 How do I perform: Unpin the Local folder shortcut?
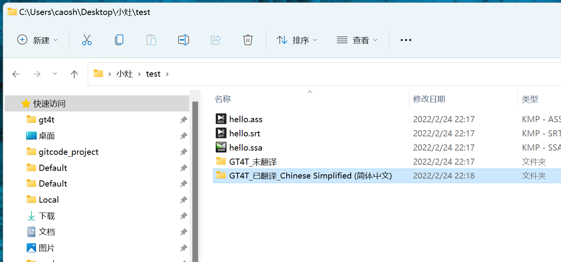[x=183, y=200]
